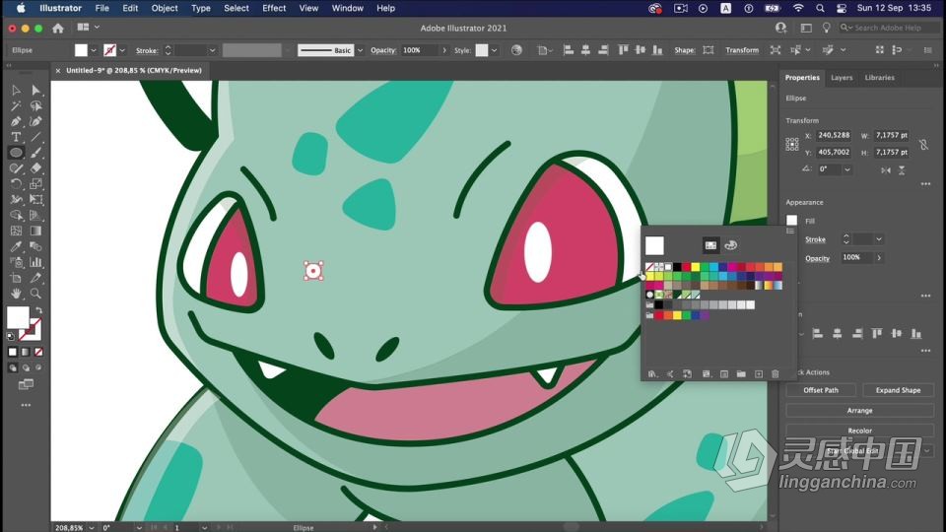The image size is (946, 532).
Task: Open macOS Spotlight search icon
Action: click(820, 9)
